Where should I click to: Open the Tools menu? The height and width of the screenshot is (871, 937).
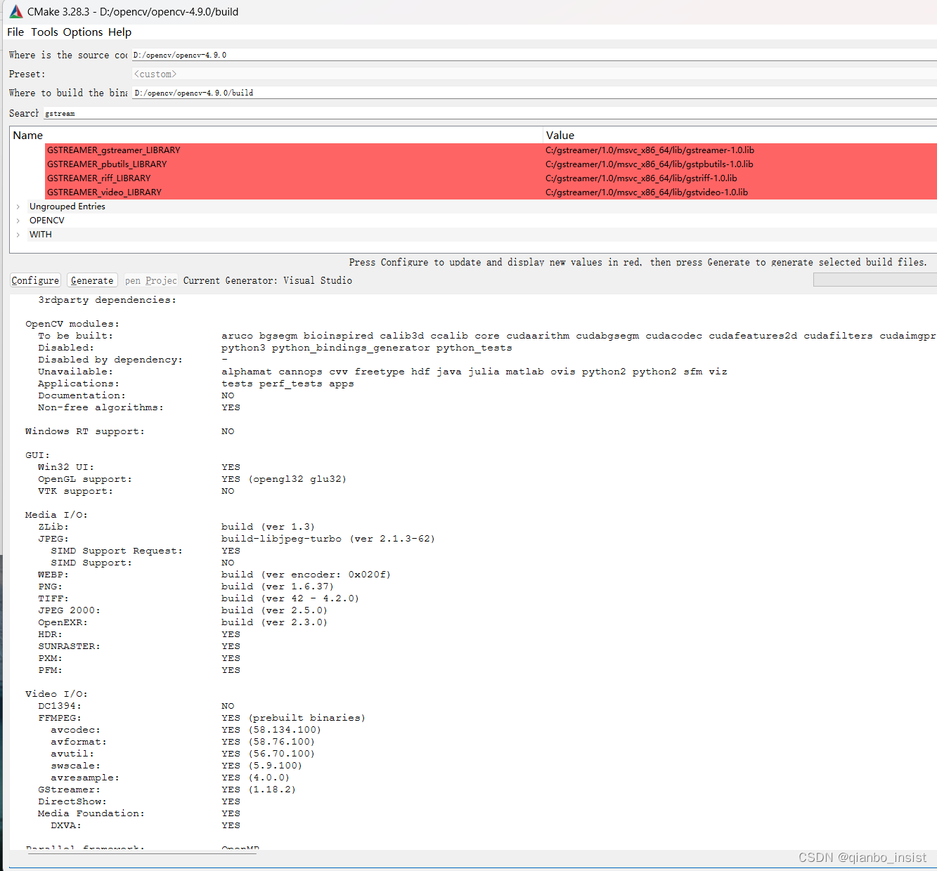[44, 32]
